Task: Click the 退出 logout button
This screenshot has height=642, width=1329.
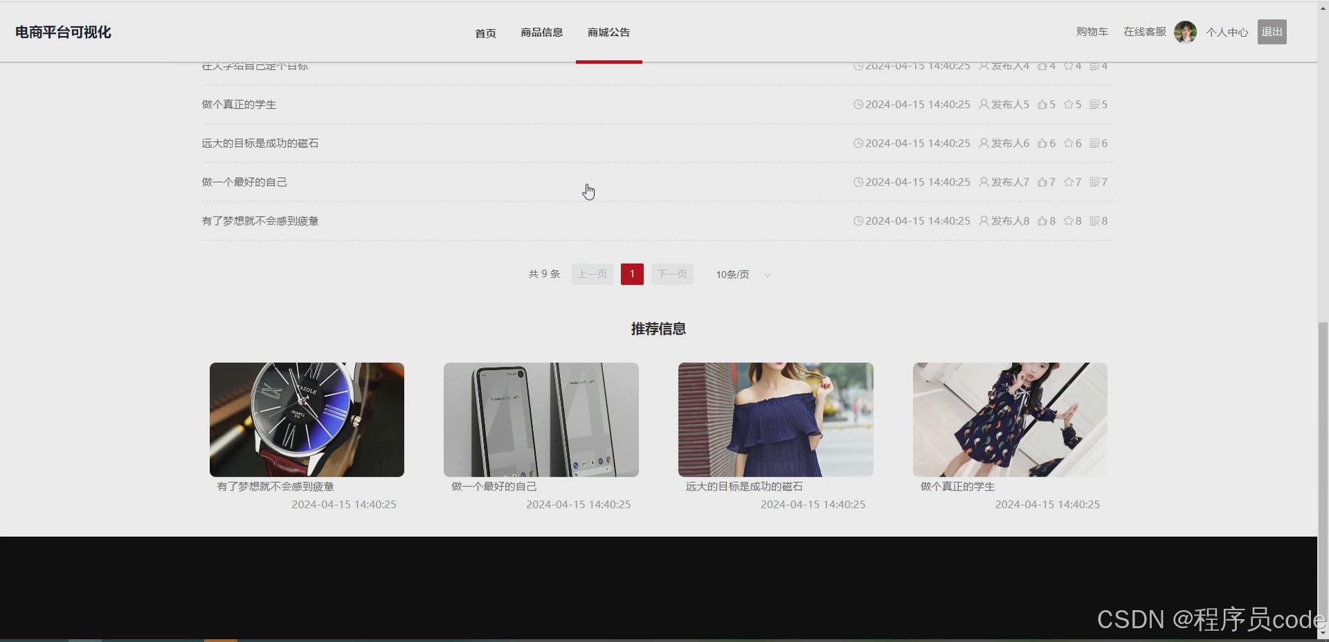Action: click(x=1272, y=31)
